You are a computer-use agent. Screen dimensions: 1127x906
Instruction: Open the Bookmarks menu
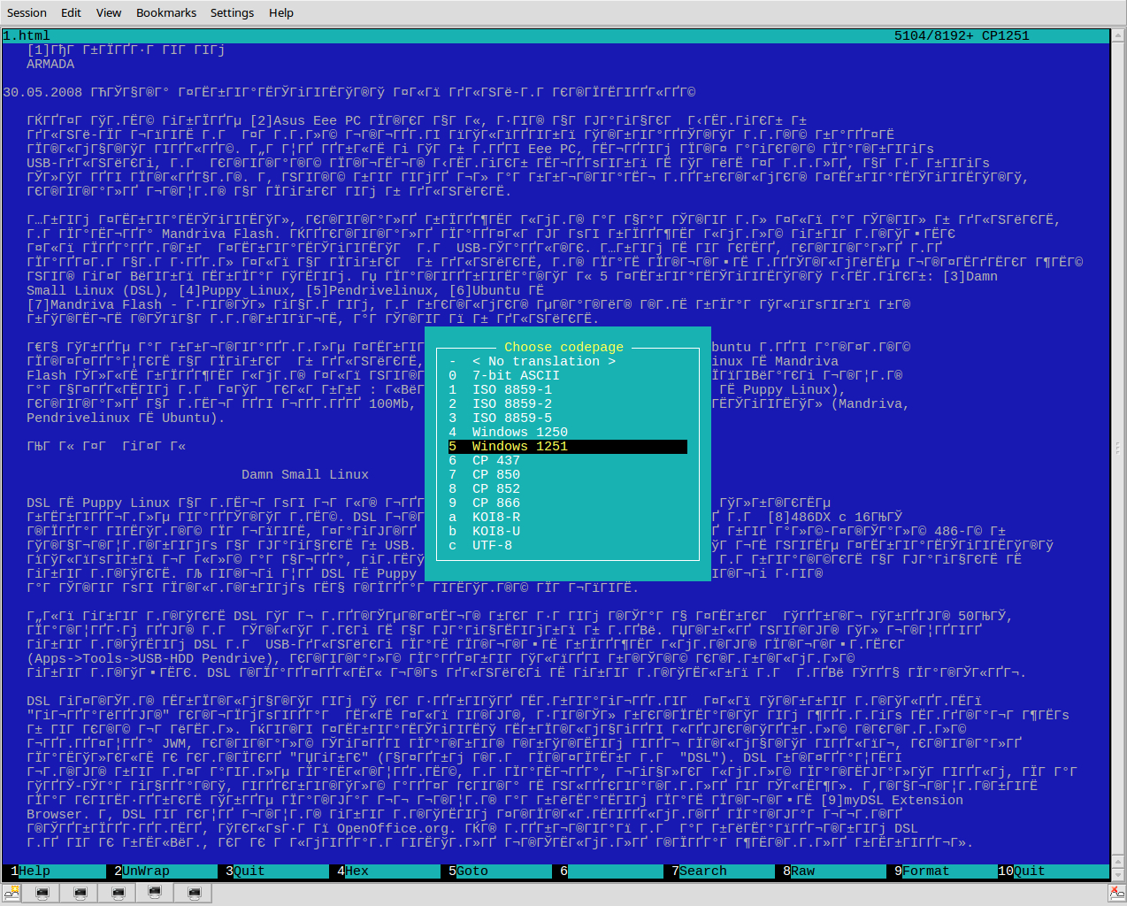click(x=166, y=12)
